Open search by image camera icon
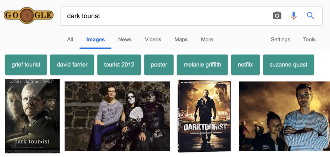 click(x=277, y=16)
